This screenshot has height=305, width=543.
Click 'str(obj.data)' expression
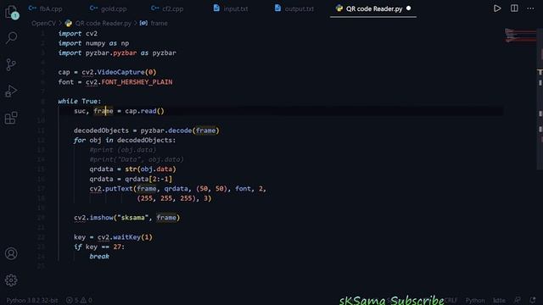coord(150,169)
